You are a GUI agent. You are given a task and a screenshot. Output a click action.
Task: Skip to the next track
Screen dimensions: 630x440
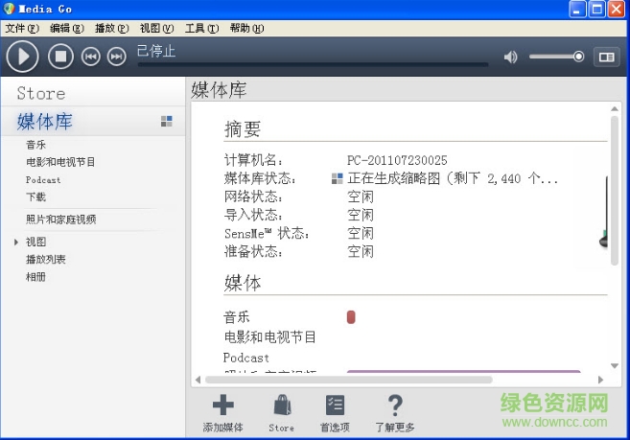click(117, 57)
